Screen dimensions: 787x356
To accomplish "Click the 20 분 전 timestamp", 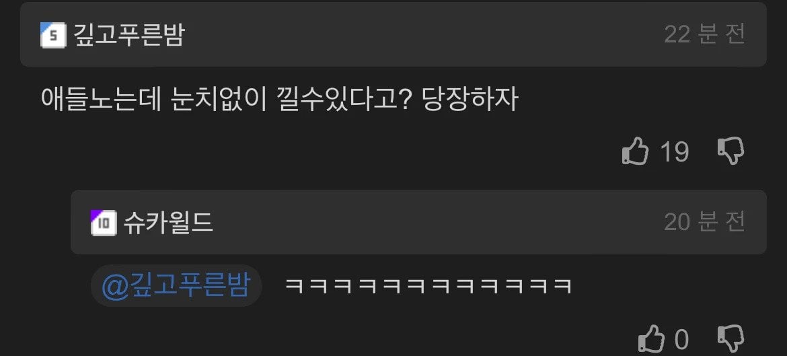I will tap(704, 222).
